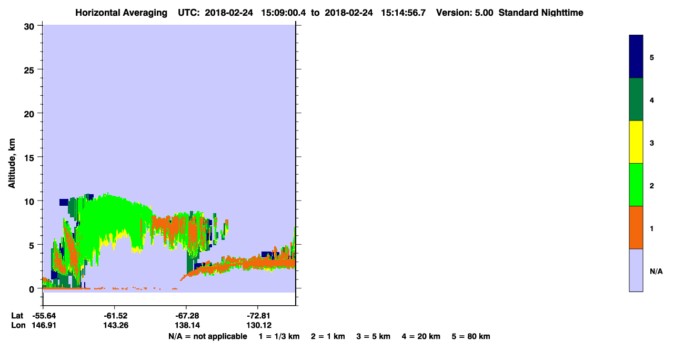Screen dimensions: 684x351
Task: Click the latitude value -67.28
Action: 186,315
